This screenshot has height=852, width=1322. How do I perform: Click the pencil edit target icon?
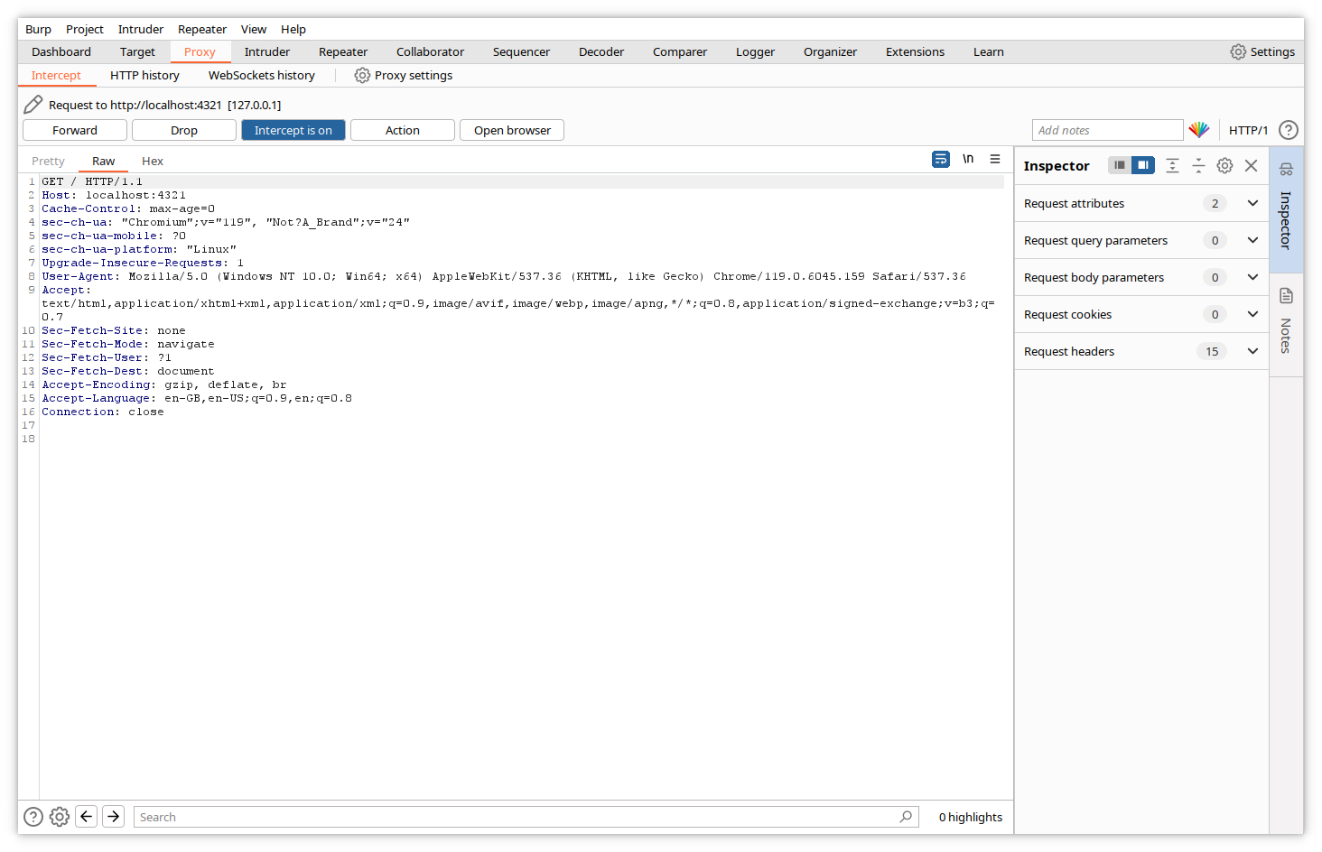[x=33, y=105]
